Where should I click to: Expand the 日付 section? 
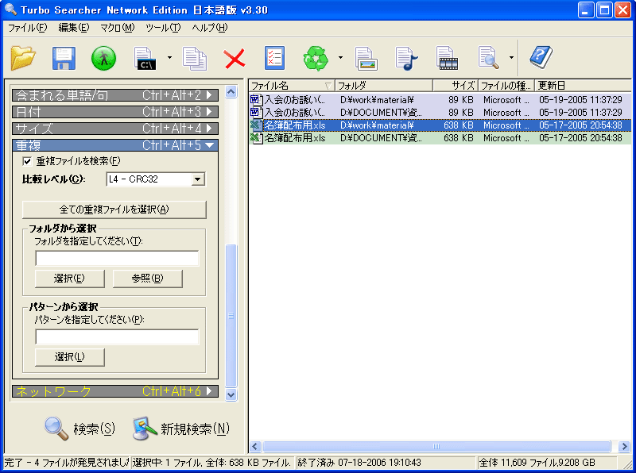point(115,111)
